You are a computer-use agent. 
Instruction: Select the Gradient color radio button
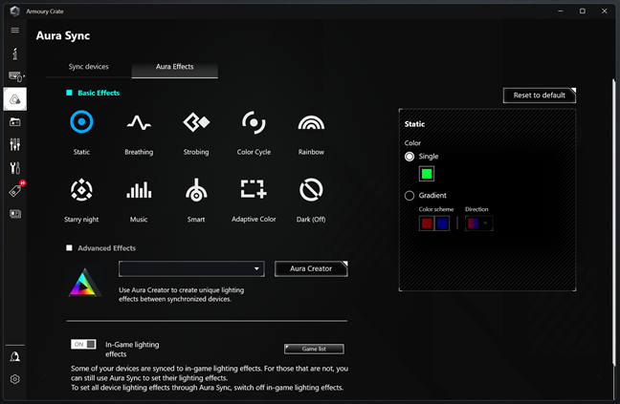(410, 195)
